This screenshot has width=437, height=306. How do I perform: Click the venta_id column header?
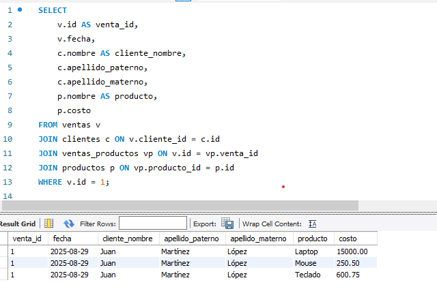[28, 239]
